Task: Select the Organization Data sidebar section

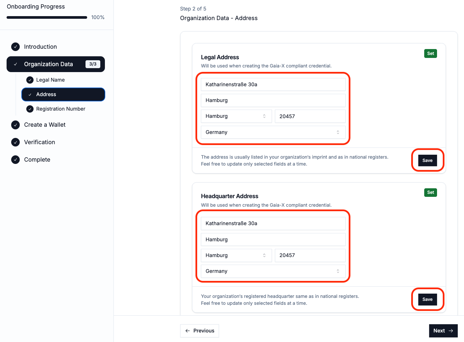Action: (x=56, y=64)
